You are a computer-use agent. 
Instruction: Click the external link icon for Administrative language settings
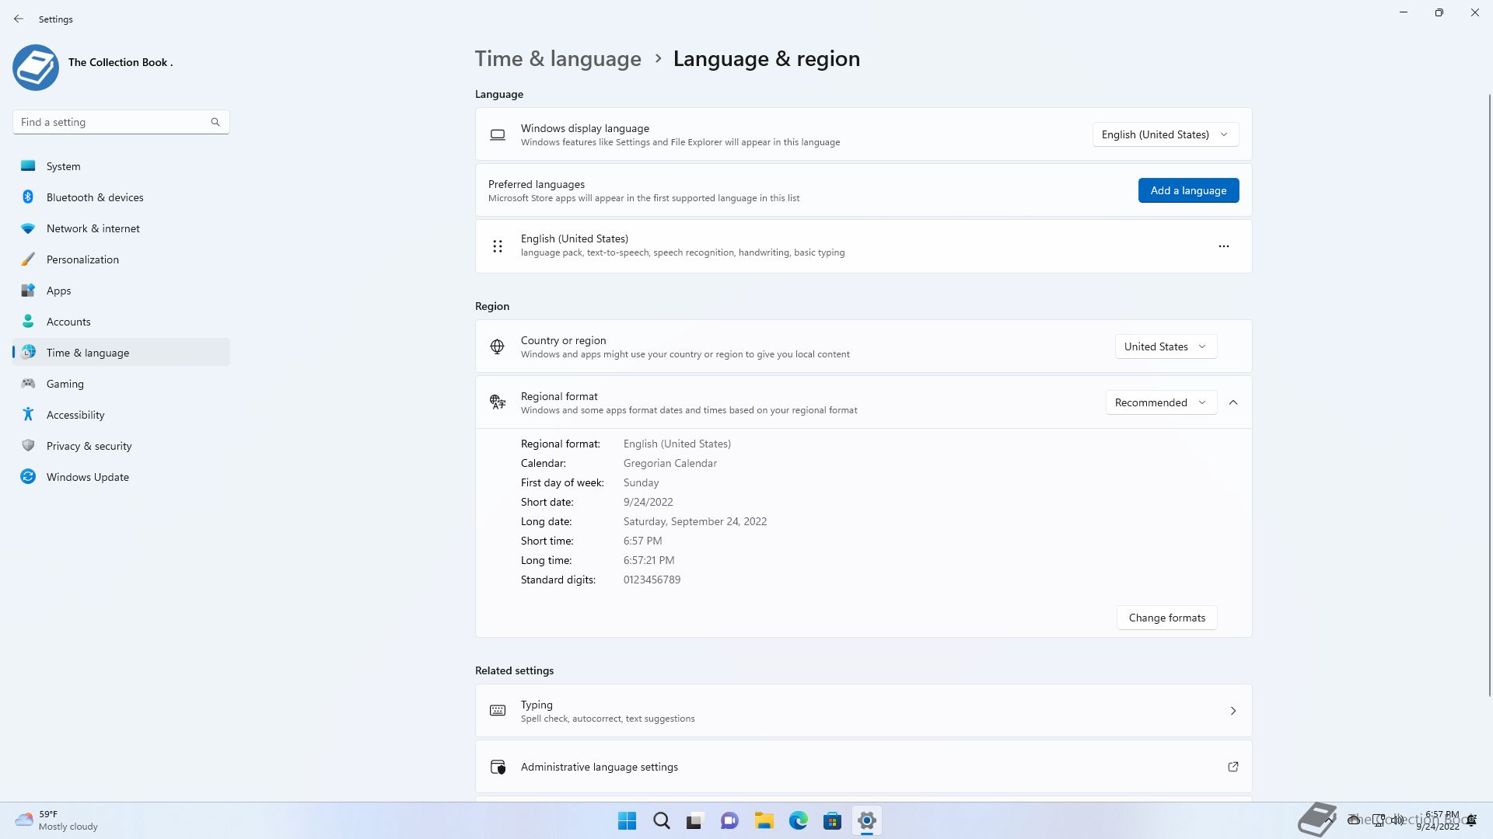pos(1233,767)
